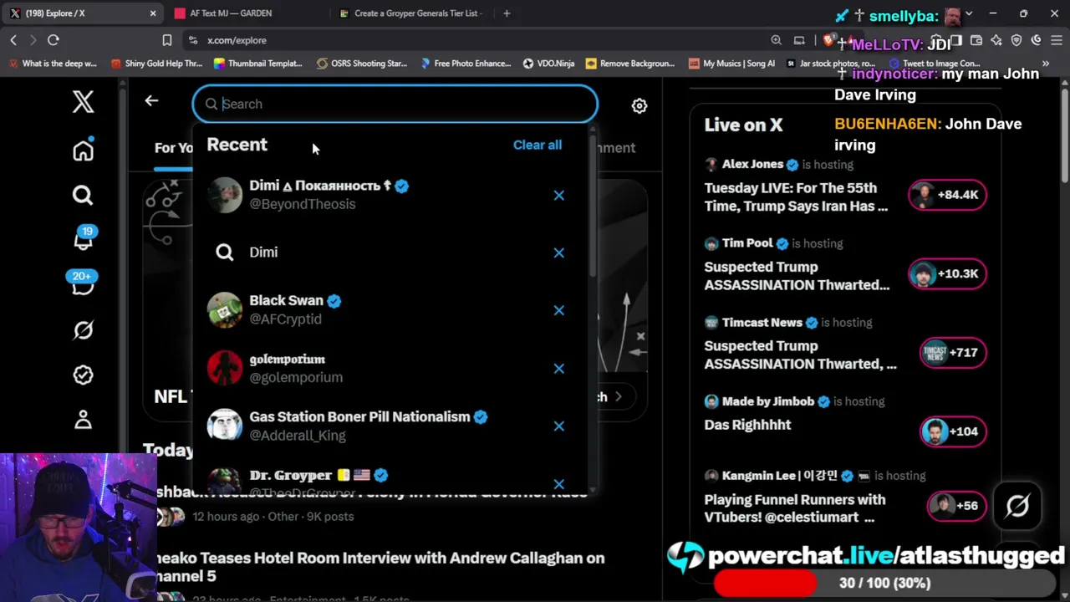Open the Remove Backgroun... bookmark
The image size is (1070, 602).
(x=630, y=64)
